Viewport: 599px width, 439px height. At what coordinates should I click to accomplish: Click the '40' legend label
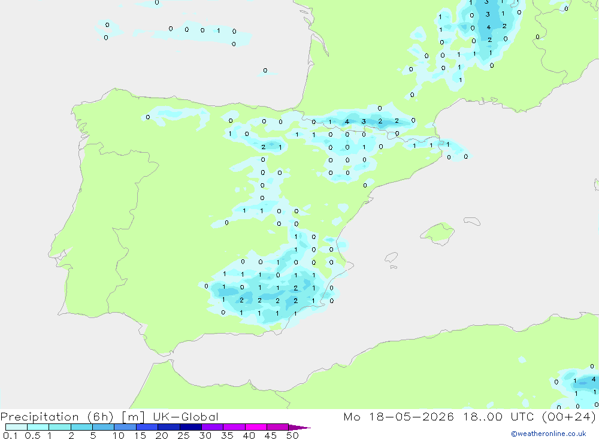tap(249, 435)
